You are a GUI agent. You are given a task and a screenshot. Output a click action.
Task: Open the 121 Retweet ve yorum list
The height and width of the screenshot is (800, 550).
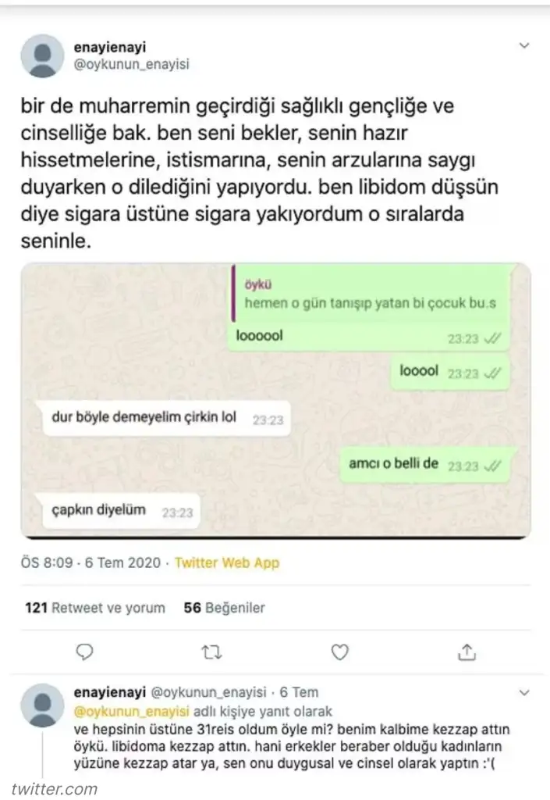tap(95, 608)
